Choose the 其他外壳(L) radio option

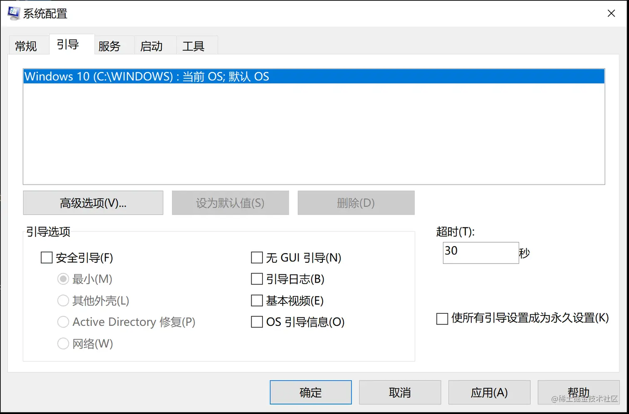pos(63,301)
